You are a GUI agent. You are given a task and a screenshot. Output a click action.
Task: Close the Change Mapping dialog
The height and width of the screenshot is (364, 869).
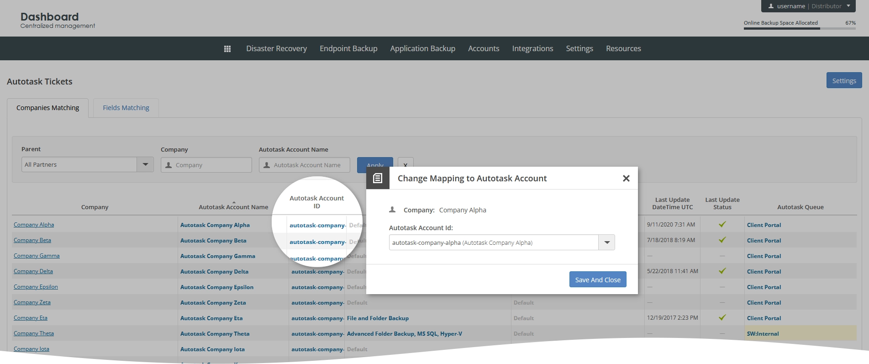(x=626, y=179)
